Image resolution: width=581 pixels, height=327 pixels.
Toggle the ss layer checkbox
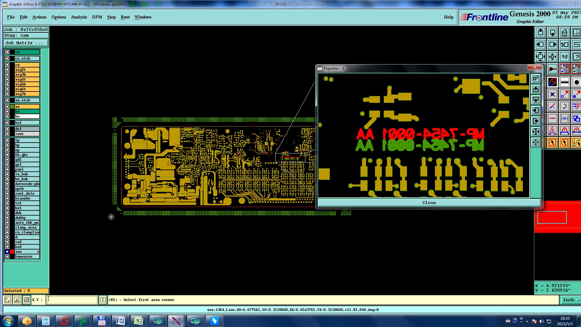(7, 107)
